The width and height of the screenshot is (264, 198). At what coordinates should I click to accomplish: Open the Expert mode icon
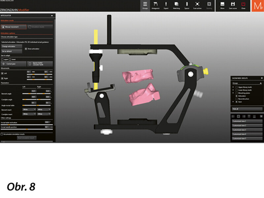click(166, 5)
